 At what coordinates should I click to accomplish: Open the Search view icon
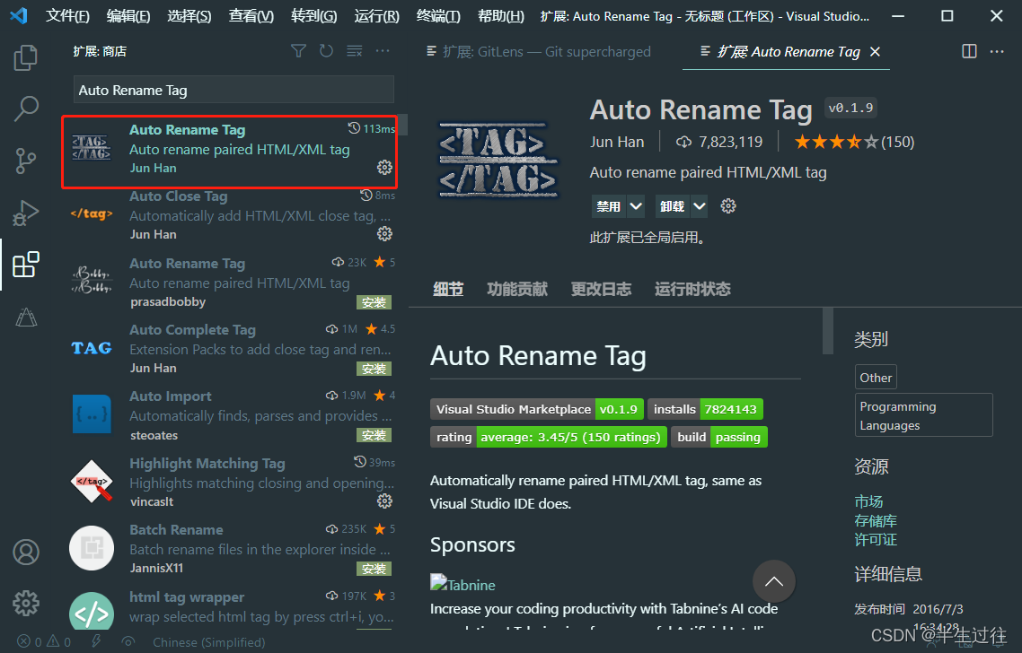[x=25, y=109]
